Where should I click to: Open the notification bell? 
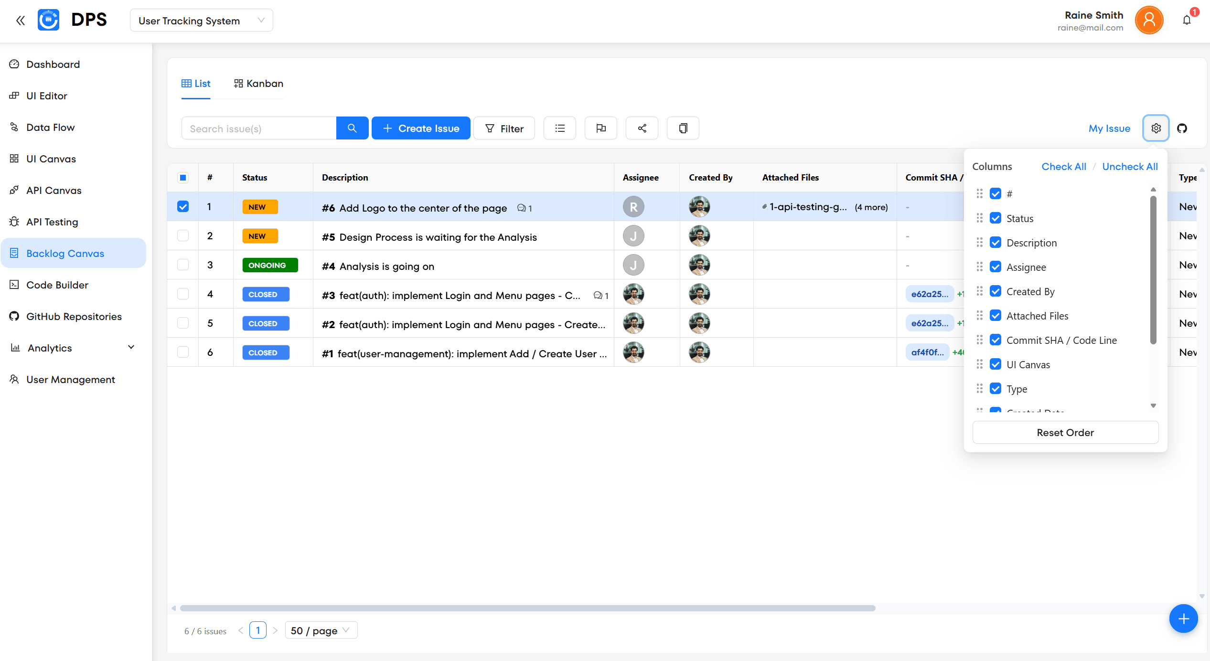pyautogui.click(x=1187, y=20)
